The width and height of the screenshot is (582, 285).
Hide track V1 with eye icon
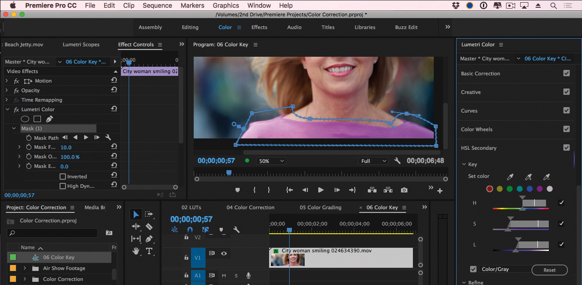coord(224,254)
